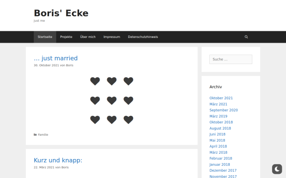286x178 pixels.
Task: Click the date 30. Oktober 2021
Action: point(46,65)
